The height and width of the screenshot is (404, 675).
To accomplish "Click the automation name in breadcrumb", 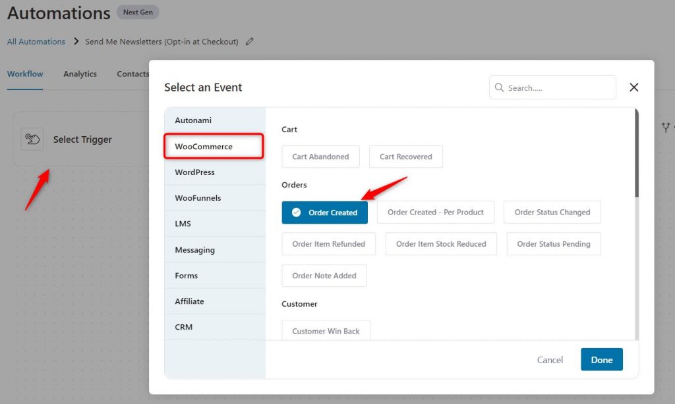I will 162,41.
